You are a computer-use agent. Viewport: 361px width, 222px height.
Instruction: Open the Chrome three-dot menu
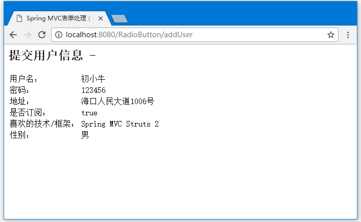348,35
